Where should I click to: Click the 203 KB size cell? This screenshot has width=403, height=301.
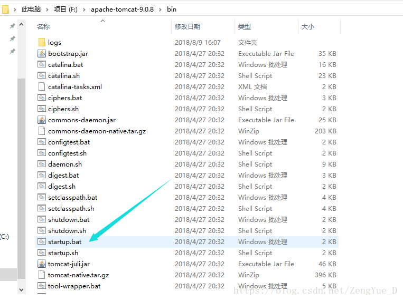click(325, 131)
